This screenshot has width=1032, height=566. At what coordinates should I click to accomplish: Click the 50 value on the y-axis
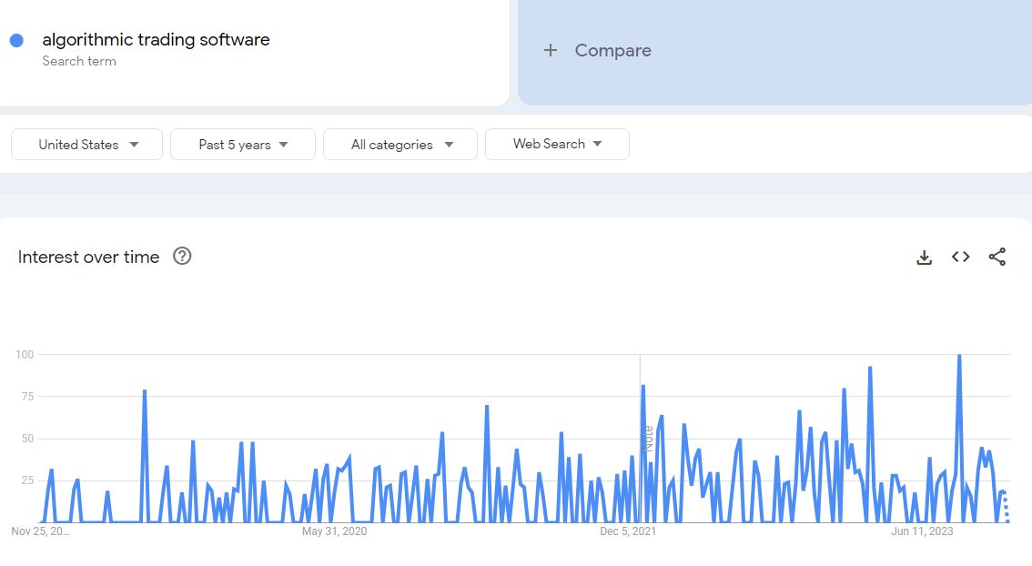(x=27, y=439)
